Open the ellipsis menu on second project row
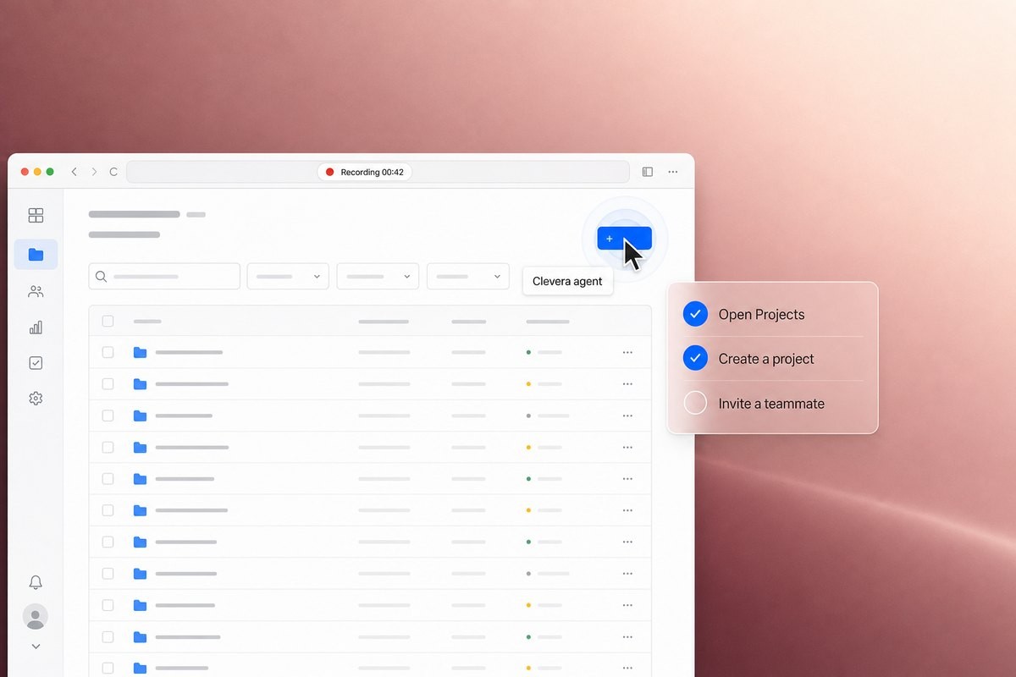Viewport: 1016px width, 677px height. [627, 384]
